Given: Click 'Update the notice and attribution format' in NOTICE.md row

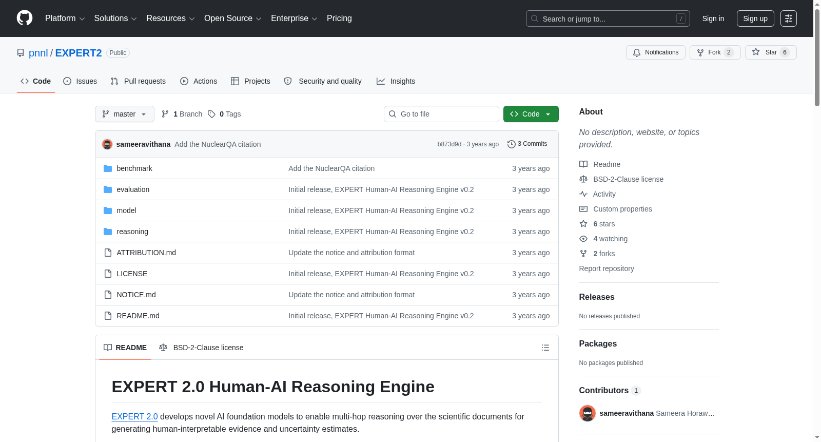Looking at the screenshot, I should click(351, 295).
